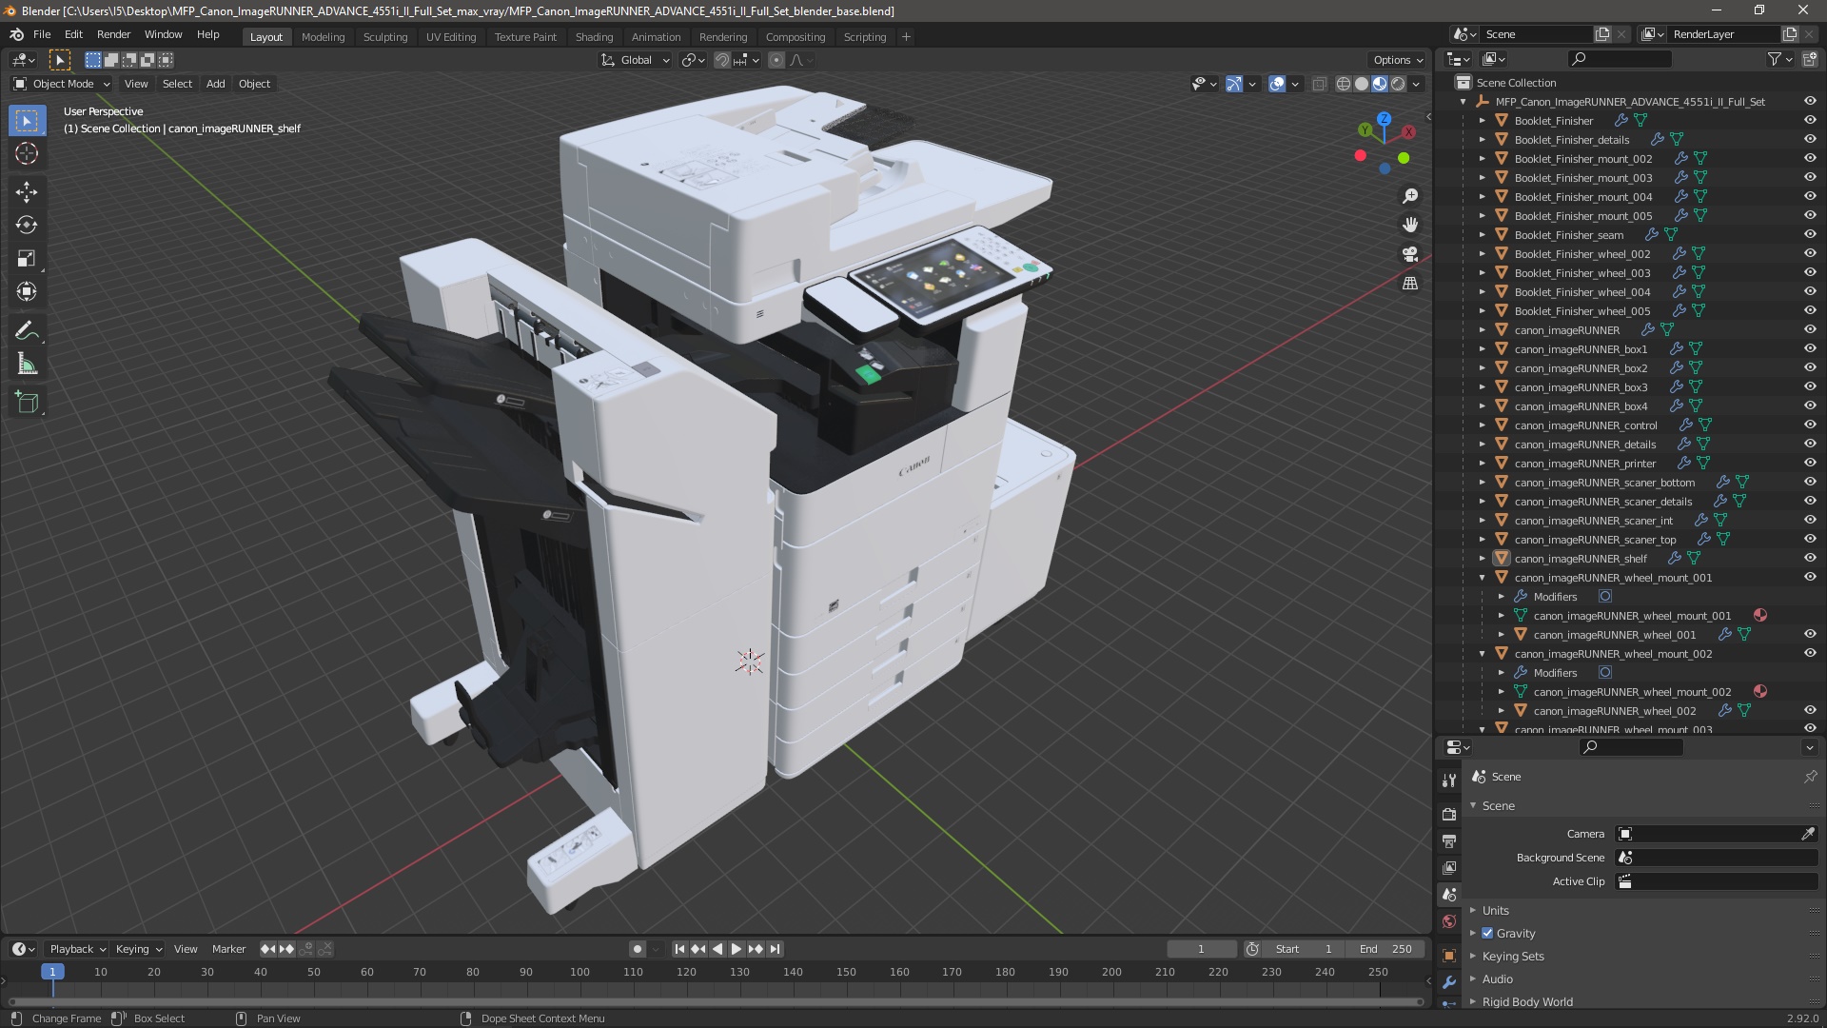The height and width of the screenshot is (1028, 1827).
Task: Switch to the Shading workspace tab
Action: [594, 37]
